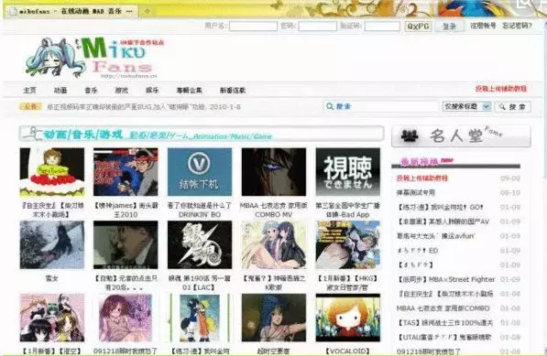This screenshot has width=547, height=356.
Task: Open new browser tab button
Action: pos(148,11)
